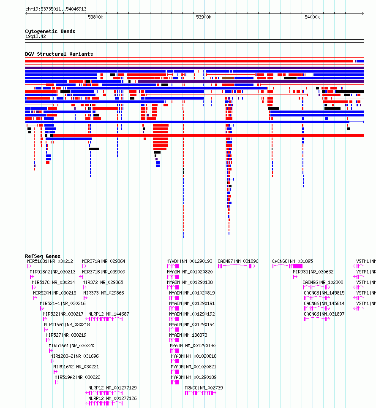Click the CACNG6|NR_102308 label
This screenshot has width=376, height=408.
[x=323, y=282]
